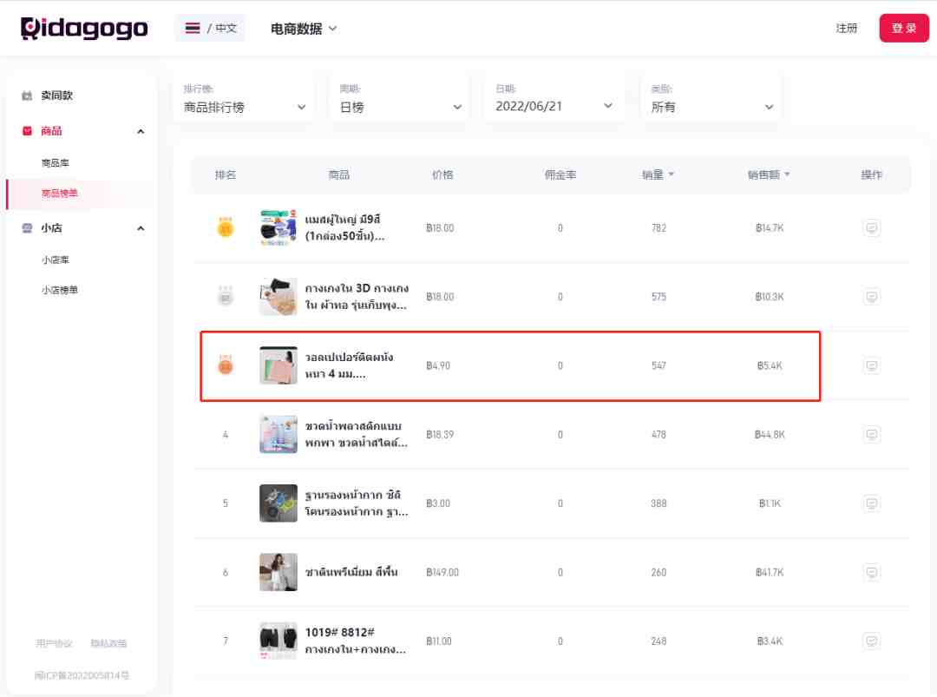Click the 小店 shop sidebar icon
The image size is (937, 697).
coord(27,227)
